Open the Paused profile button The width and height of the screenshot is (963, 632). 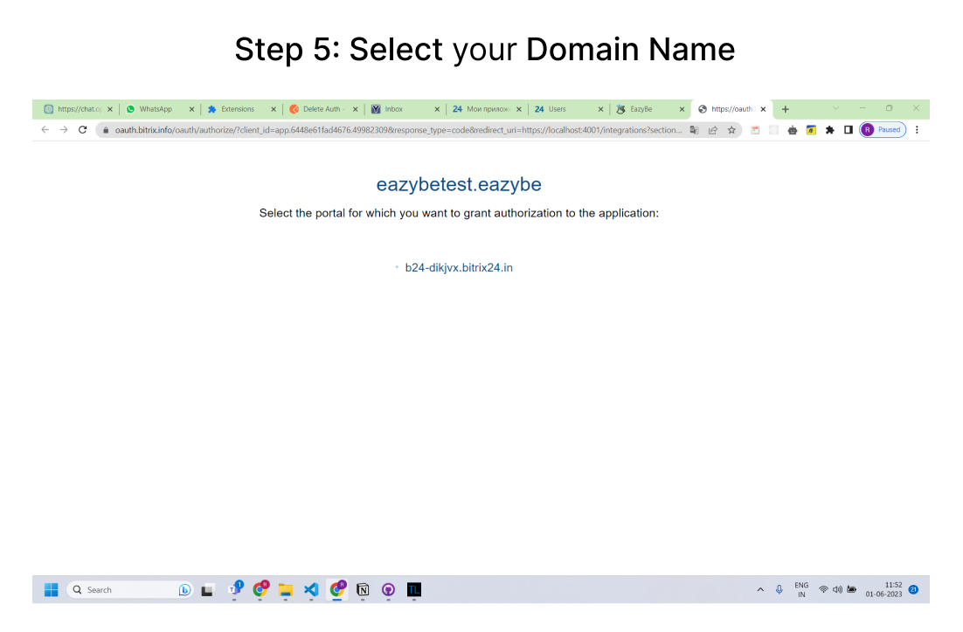[x=883, y=130]
